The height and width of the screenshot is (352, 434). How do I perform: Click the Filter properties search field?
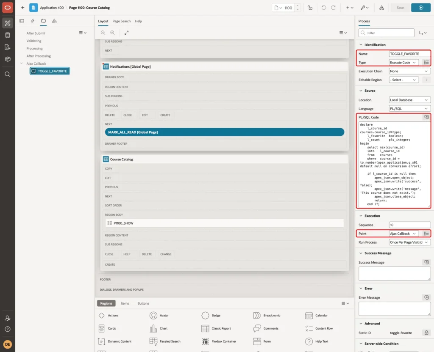386,33
